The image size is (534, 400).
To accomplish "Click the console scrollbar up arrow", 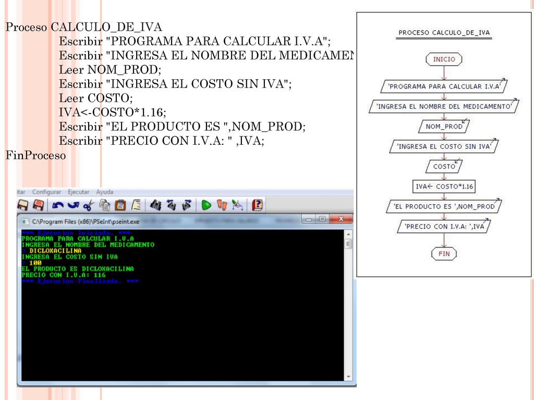I will 348,234.
